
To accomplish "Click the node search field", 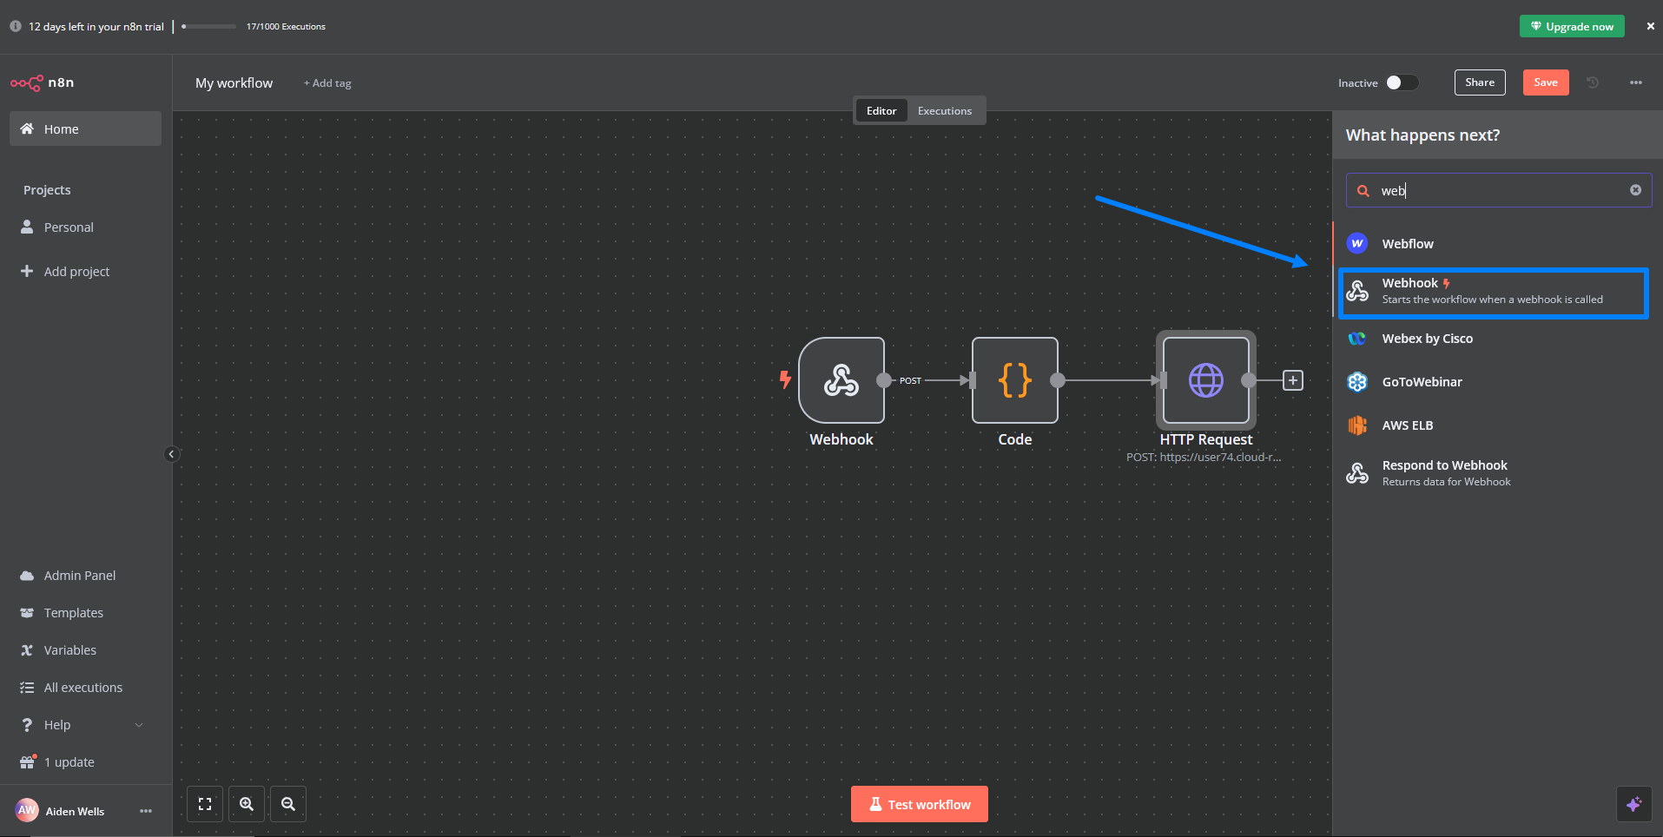I will (x=1499, y=190).
